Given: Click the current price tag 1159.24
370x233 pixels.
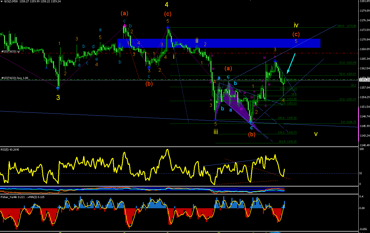Looking at the screenshot, I should (364, 80).
